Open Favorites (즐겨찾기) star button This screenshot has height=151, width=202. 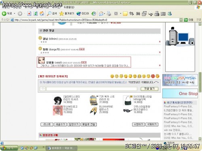[x=67, y=14]
